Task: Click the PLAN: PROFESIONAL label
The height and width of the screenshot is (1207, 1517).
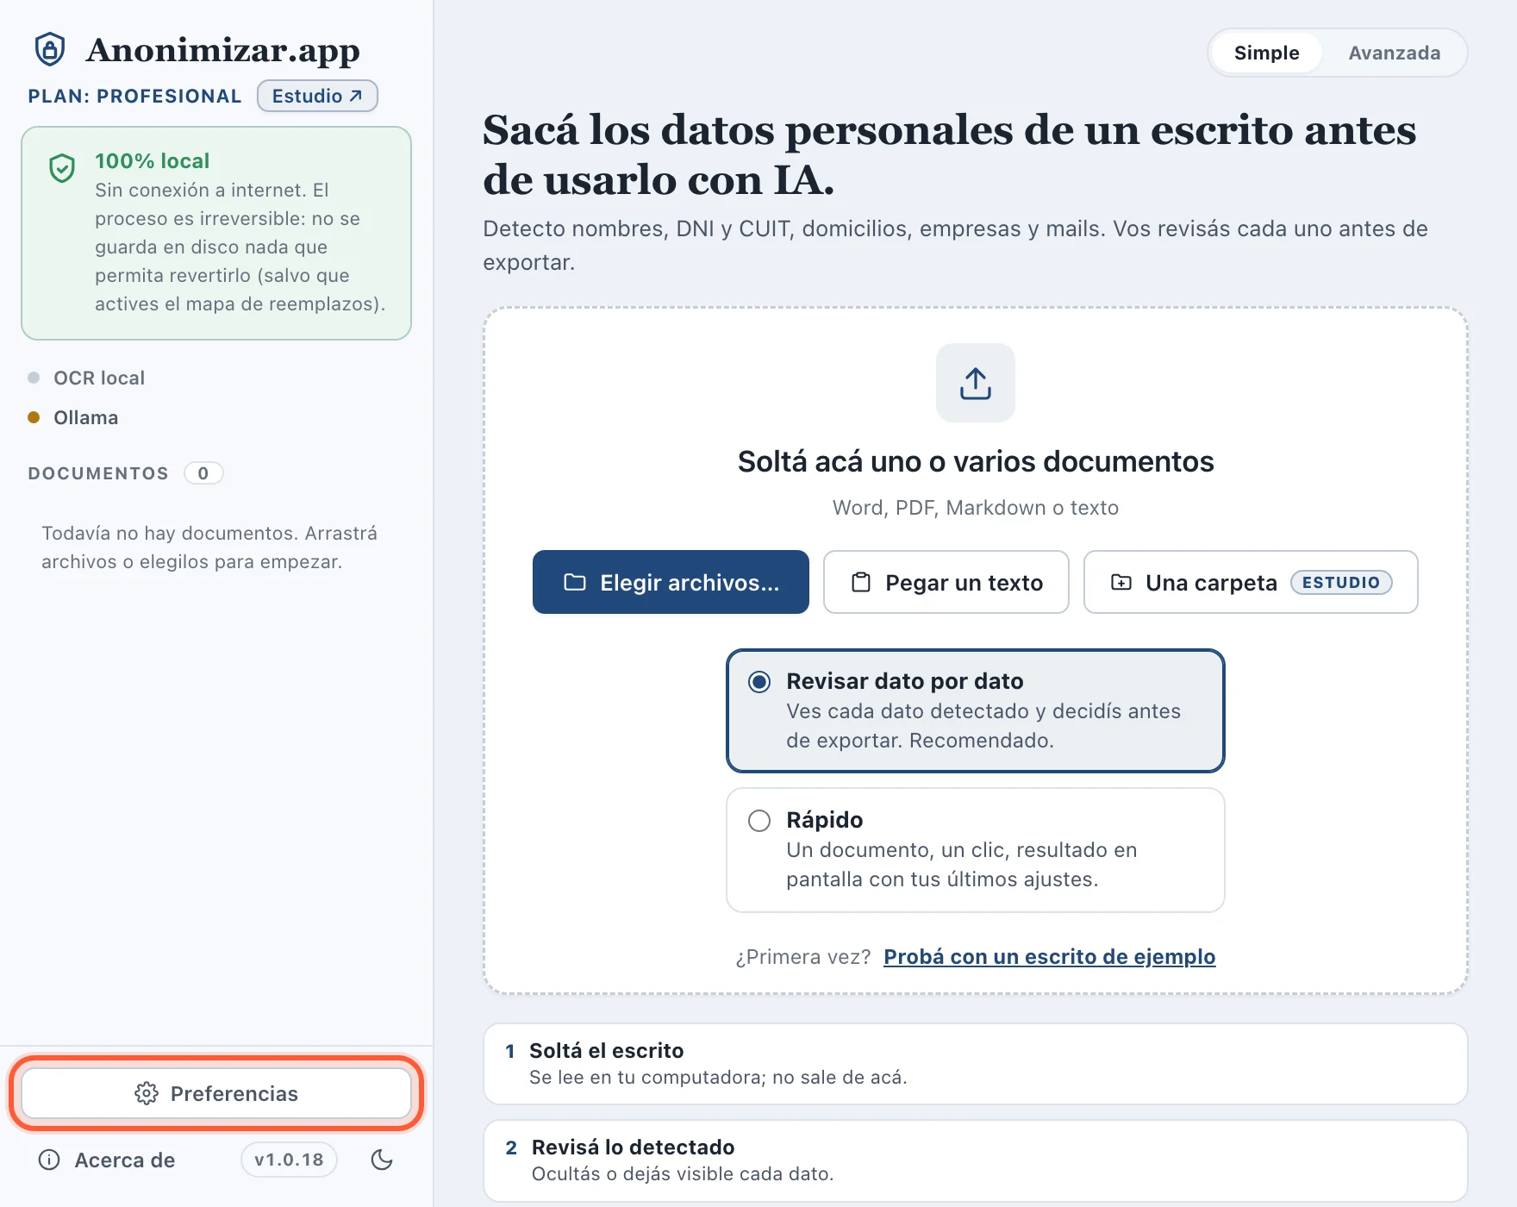Action: click(134, 96)
